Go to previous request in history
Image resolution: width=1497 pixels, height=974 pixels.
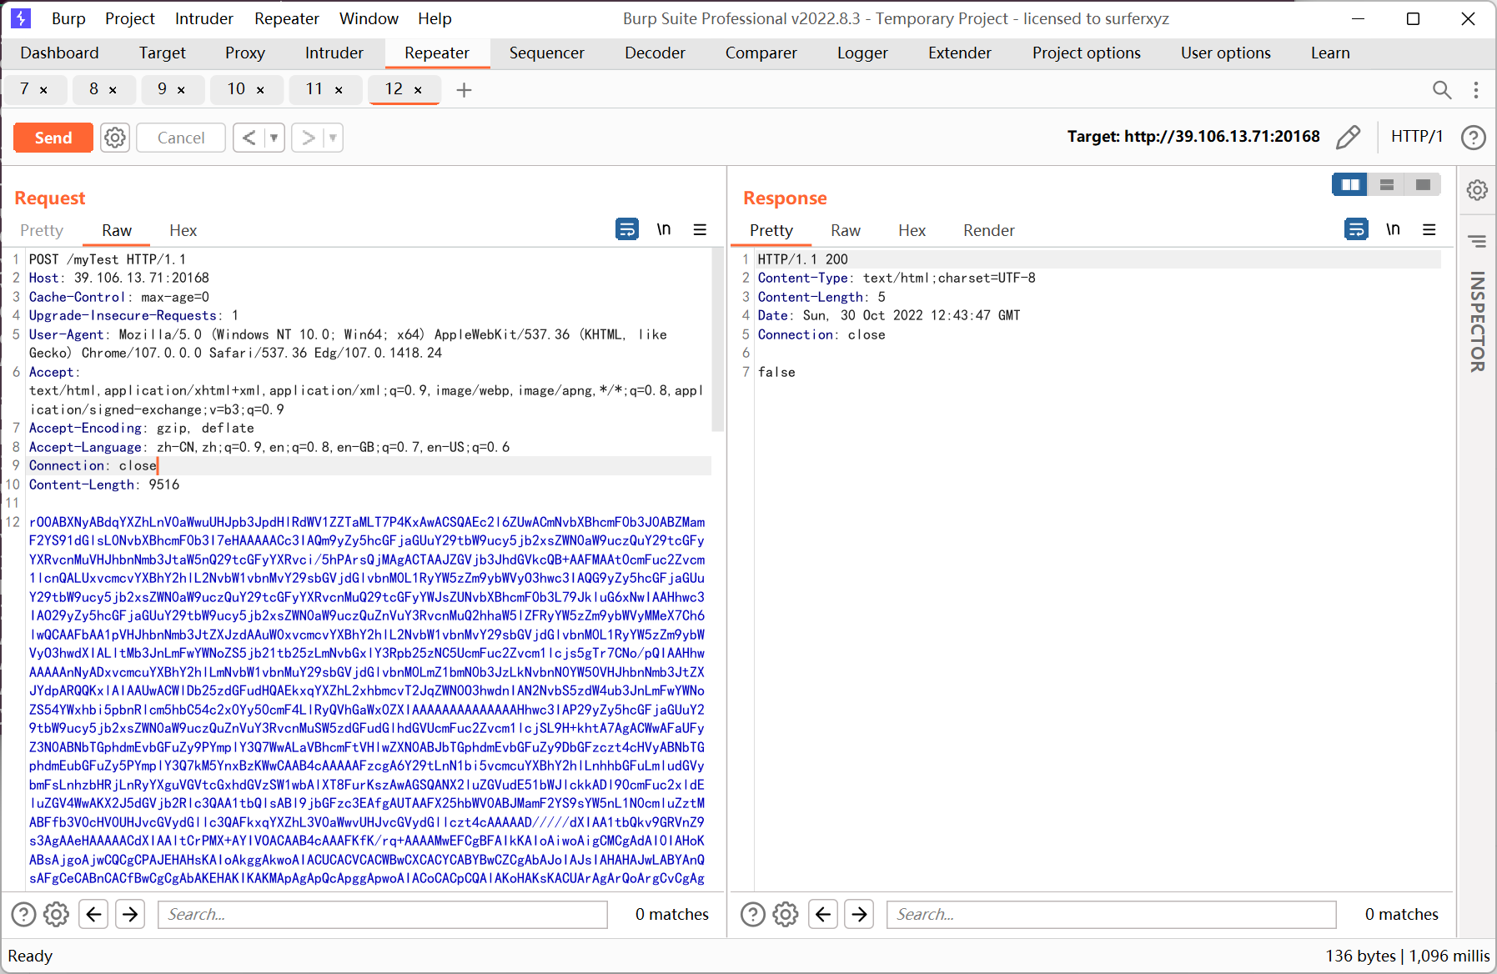point(249,138)
